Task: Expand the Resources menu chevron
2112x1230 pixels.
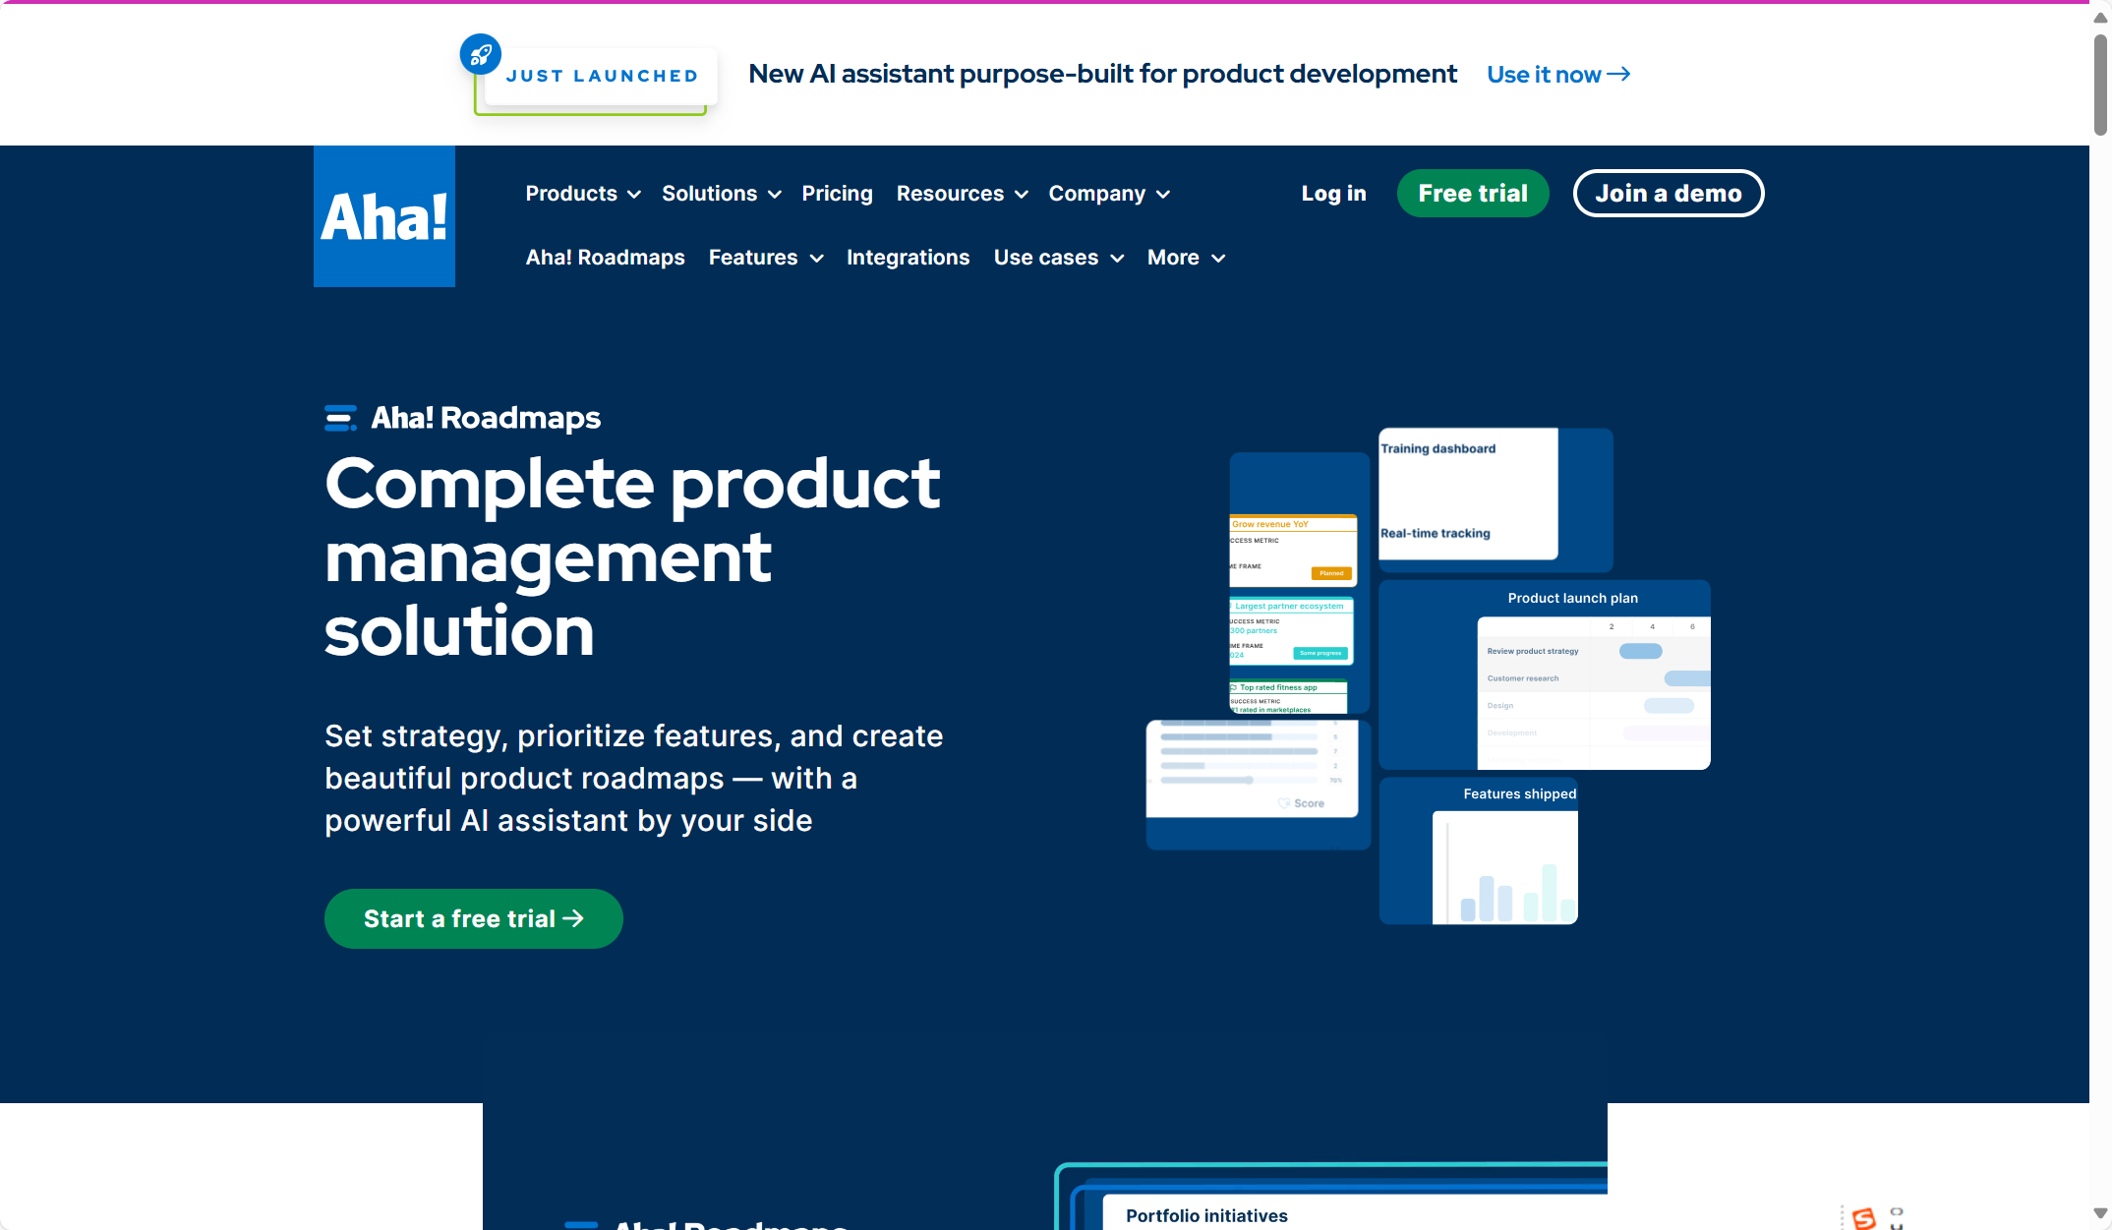Action: pos(1021,195)
